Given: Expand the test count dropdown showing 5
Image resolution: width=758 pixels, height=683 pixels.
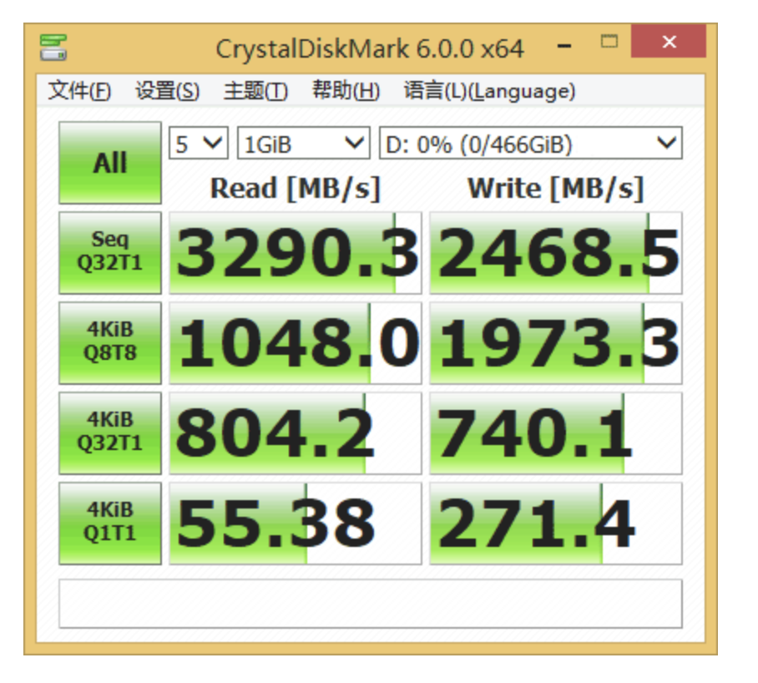Looking at the screenshot, I should point(198,143).
